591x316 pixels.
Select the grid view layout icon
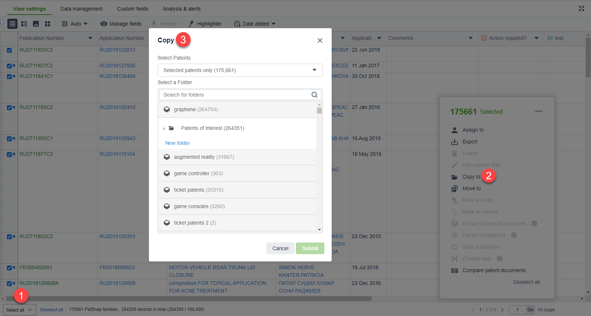pos(48,24)
